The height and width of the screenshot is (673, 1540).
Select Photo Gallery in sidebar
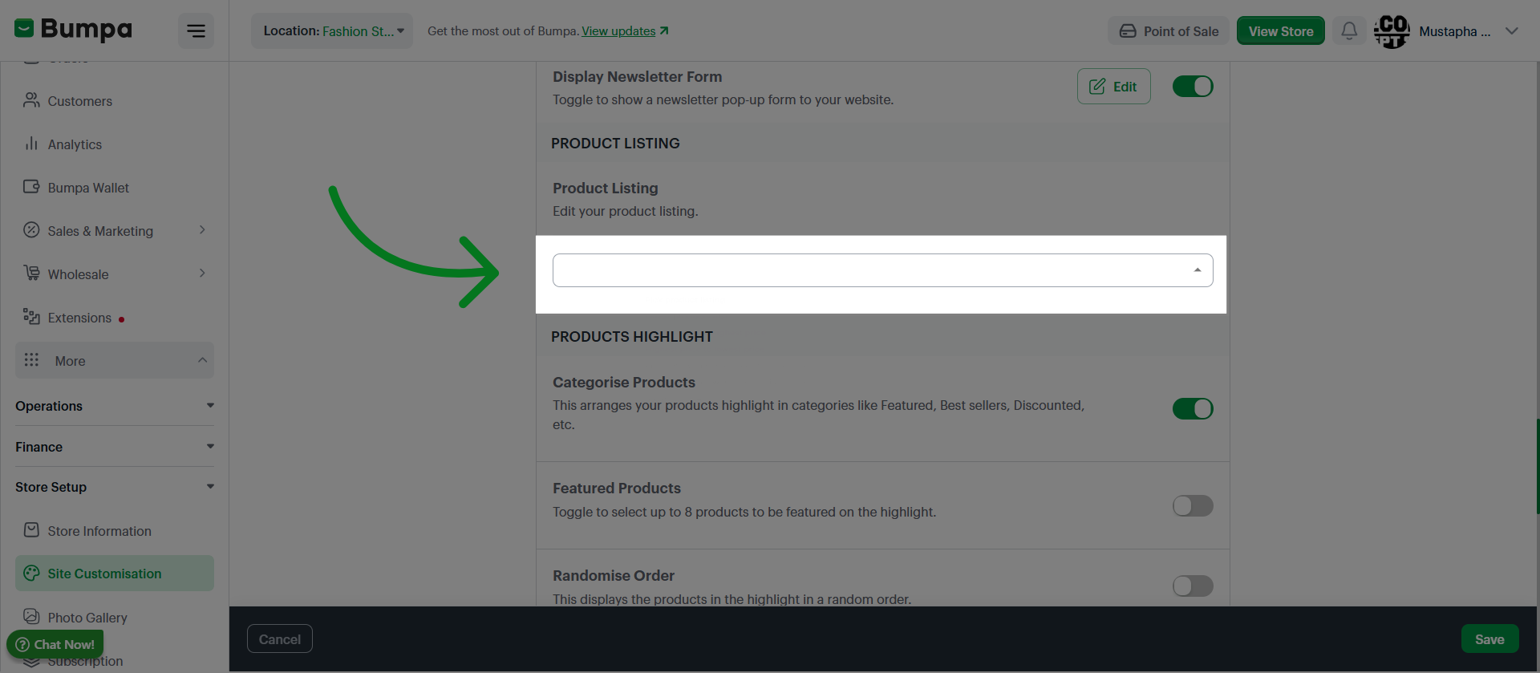click(x=115, y=617)
